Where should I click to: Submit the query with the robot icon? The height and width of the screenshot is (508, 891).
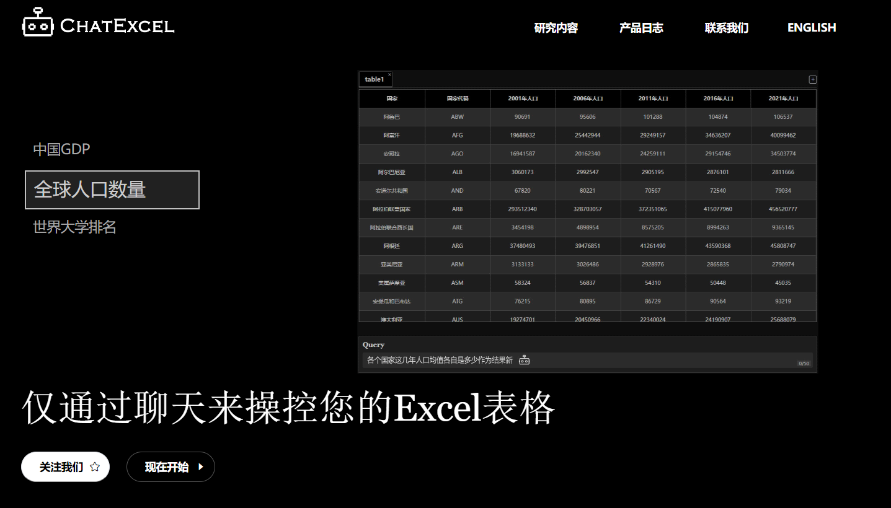click(x=525, y=360)
